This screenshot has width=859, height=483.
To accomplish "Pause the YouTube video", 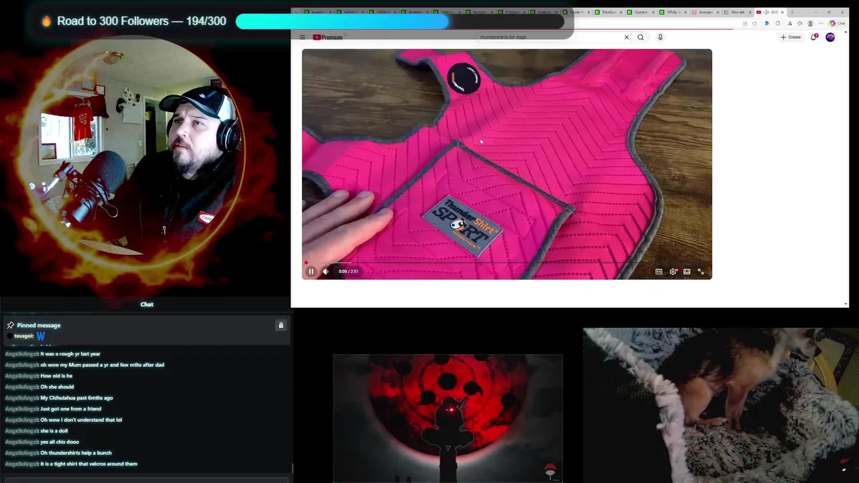I will [x=311, y=272].
